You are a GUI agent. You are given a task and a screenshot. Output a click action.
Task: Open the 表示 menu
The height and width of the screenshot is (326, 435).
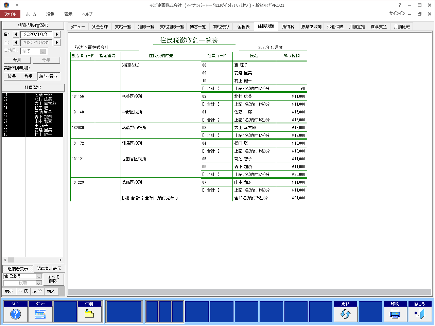[68, 14]
